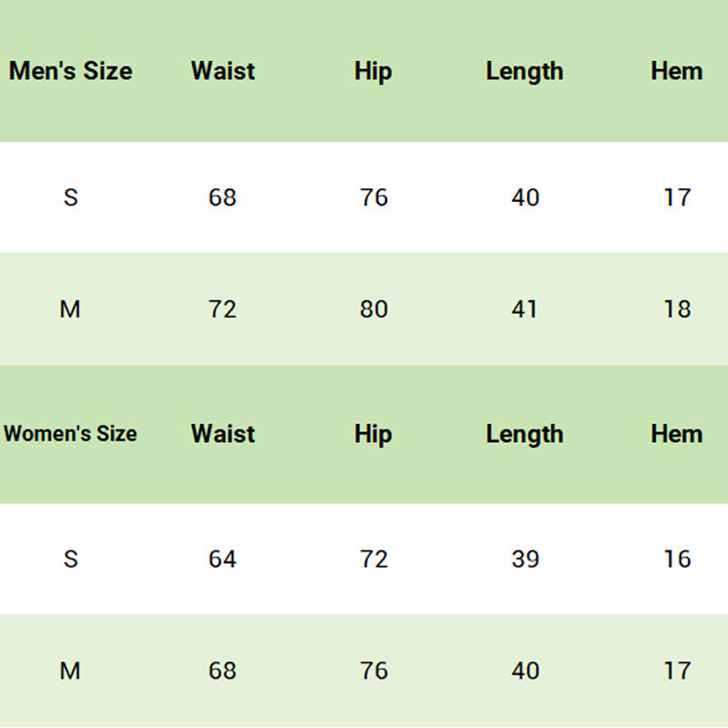Click the "Women's Size" header cell
The image size is (728, 728).
pyautogui.click(x=70, y=434)
